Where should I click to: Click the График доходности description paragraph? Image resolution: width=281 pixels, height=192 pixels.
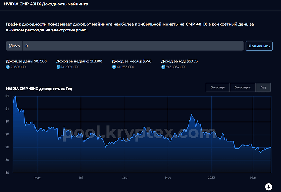click(x=130, y=27)
